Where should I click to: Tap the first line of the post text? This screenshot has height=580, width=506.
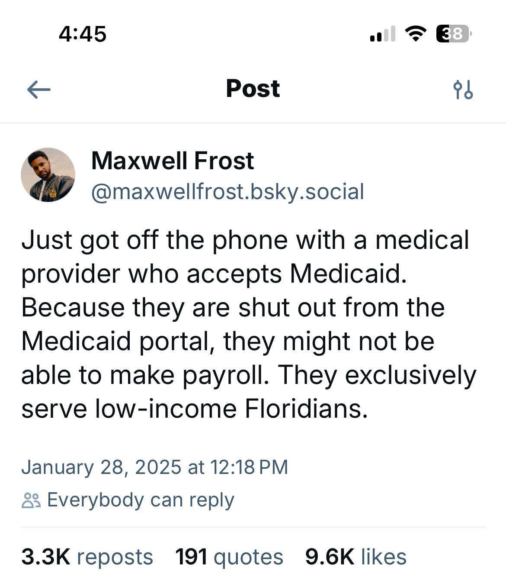pos(245,240)
